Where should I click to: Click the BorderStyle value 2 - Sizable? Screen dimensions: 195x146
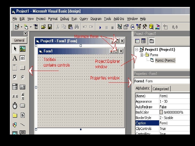pyautogui.click(x=167, y=118)
